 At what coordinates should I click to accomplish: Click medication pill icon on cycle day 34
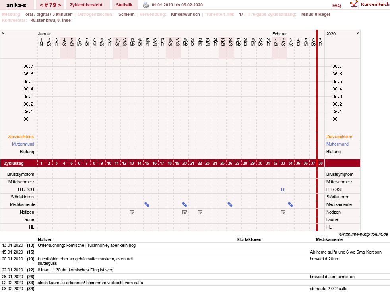[x=290, y=205]
